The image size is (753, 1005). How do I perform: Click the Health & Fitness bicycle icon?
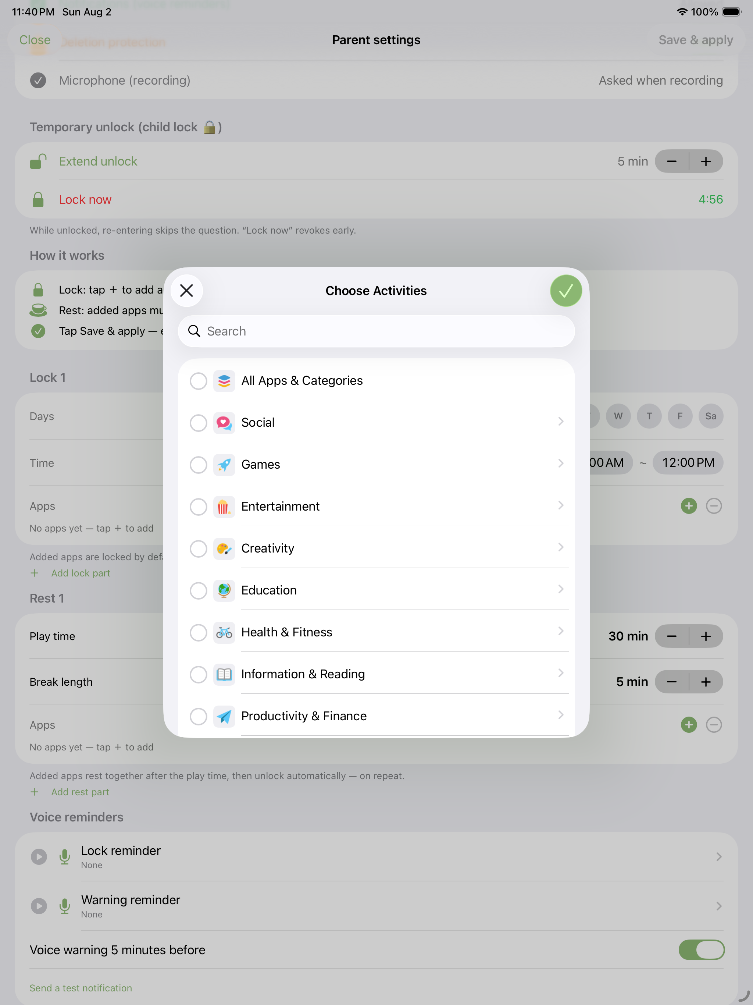[224, 632]
